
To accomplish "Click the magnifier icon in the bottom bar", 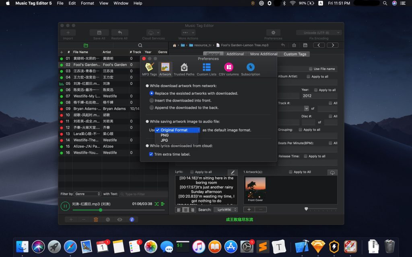I will (x=108, y=220).
